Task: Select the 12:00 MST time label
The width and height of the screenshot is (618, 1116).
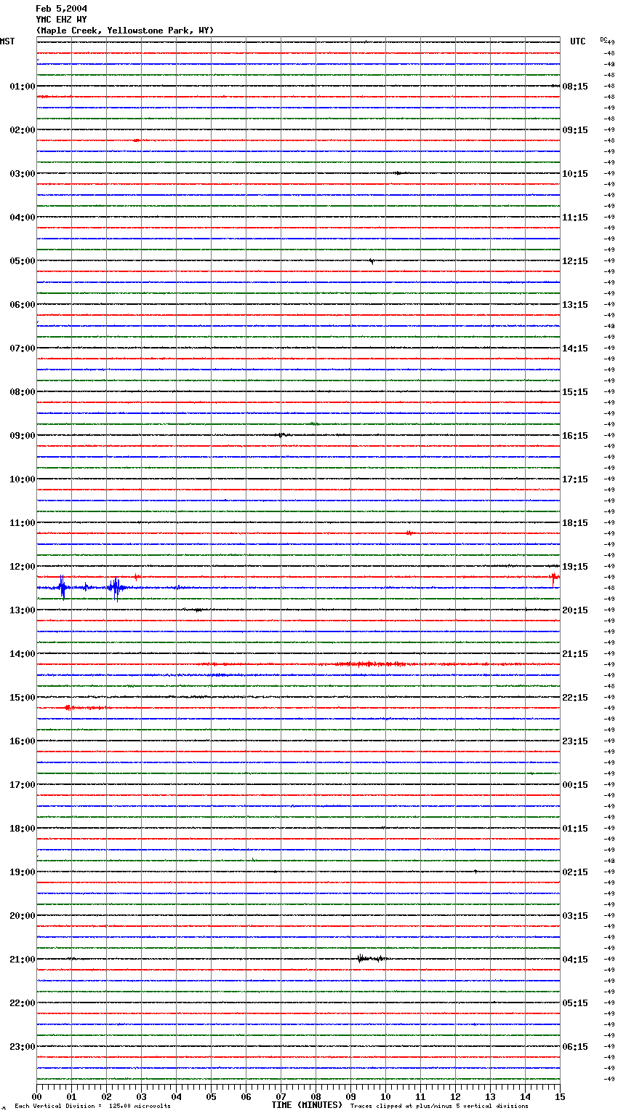Action: click(23, 567)
